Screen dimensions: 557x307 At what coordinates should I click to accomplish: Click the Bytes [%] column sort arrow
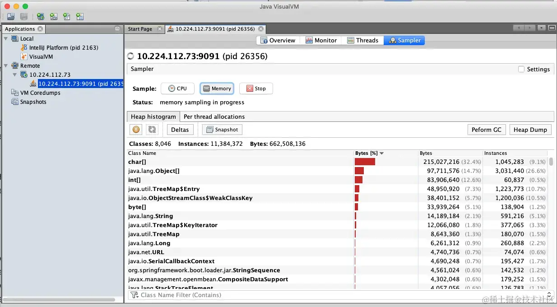[x=382, y=153]
